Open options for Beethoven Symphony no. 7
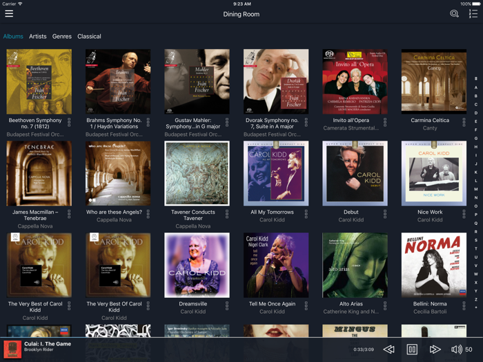 (x=69, y=122)
